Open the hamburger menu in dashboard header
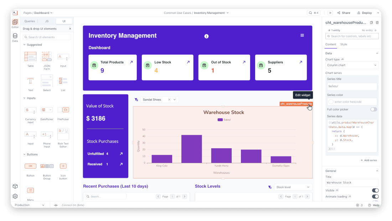This screenshot has width=392, height=221. click(x=302, y=35)
